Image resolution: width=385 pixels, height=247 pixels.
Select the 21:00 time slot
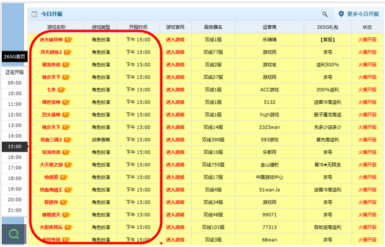[15, 210]
